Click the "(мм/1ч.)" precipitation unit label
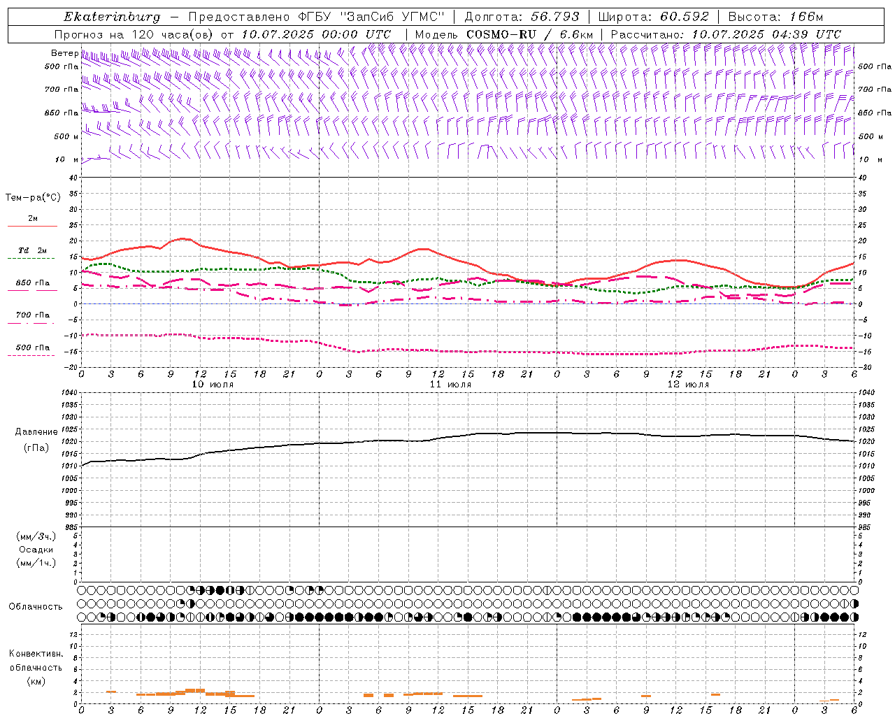The height and width of the screenshot is (716, 895). pos(36,563)
